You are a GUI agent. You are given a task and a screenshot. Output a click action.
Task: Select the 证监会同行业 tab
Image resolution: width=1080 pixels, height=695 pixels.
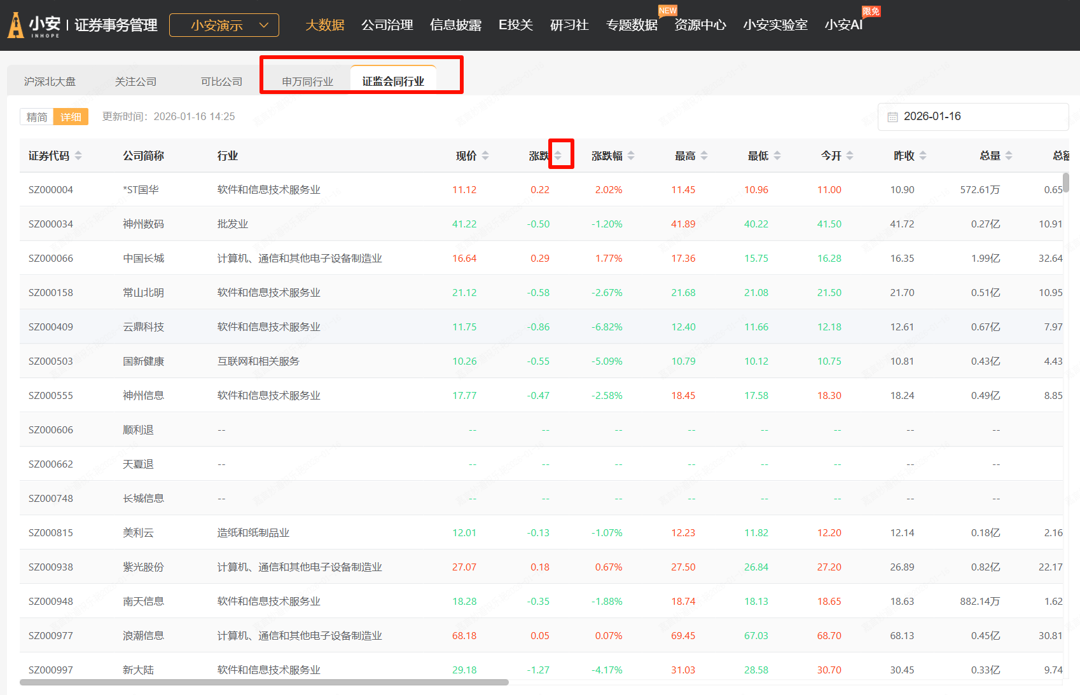pyautogui.click(x=393, y=81)
